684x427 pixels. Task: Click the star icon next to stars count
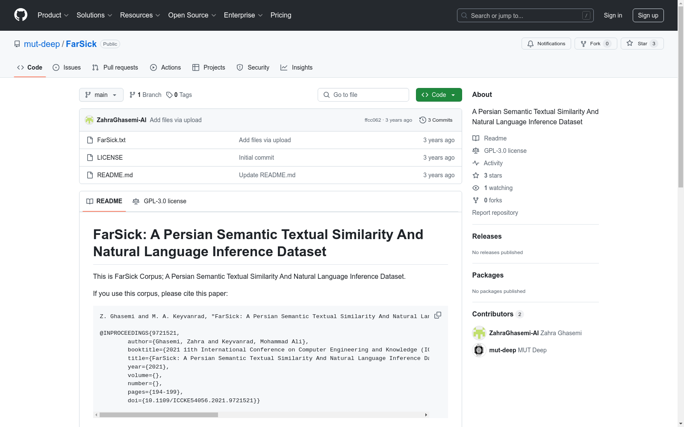pyautogui.click(x=476, y=175)
